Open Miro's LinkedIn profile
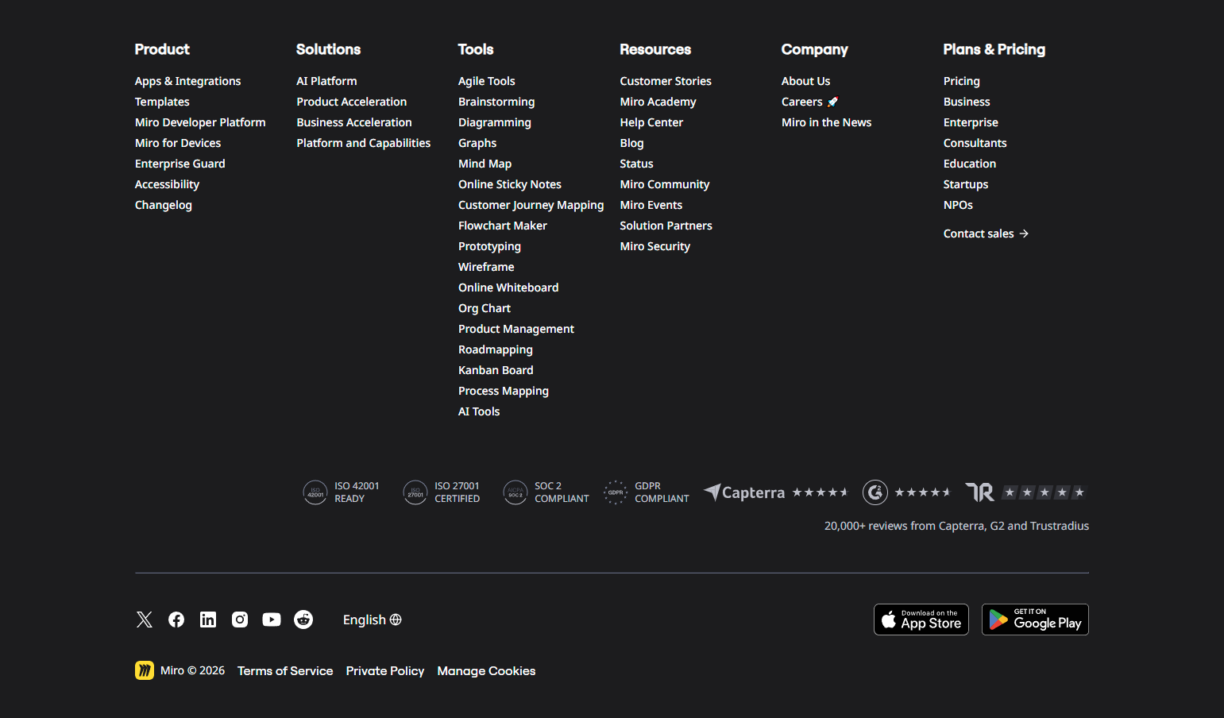Image resolution: width=1224 pixels, height=718 pixels. point(207,620)
